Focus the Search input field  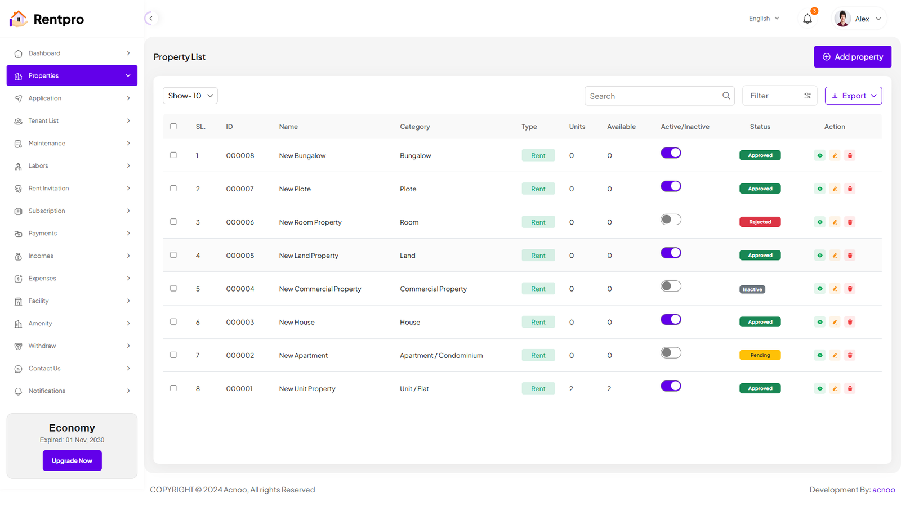click(653, 96)
